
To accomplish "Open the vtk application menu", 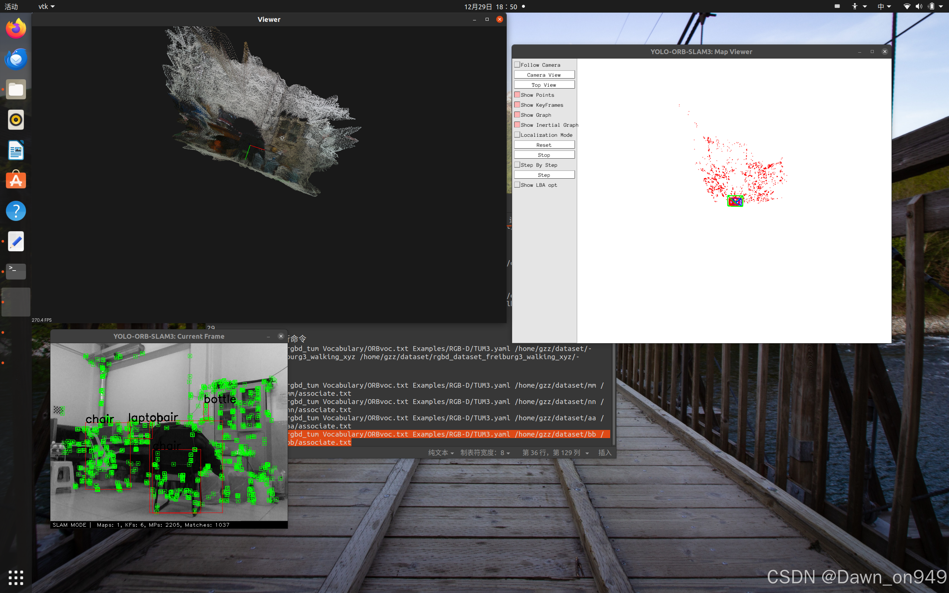I will tap(46, 6).
